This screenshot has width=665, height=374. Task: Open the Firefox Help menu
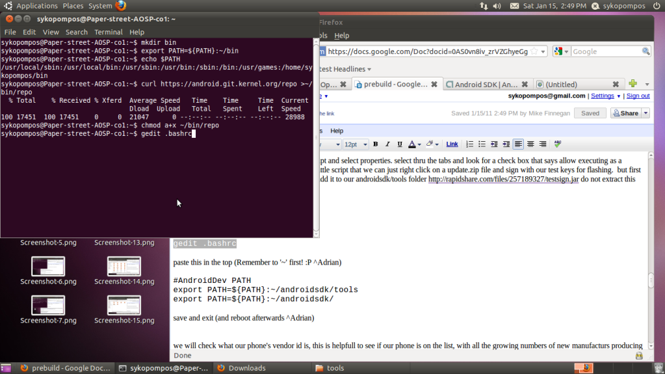(342, 36)
